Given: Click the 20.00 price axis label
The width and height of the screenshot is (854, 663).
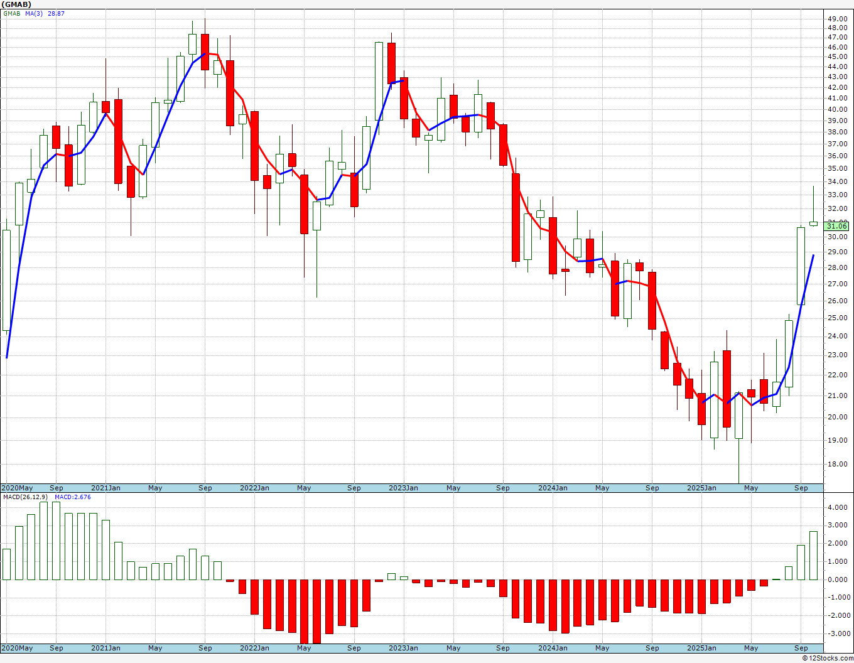Looking at the screenshot, I should 837,417.
